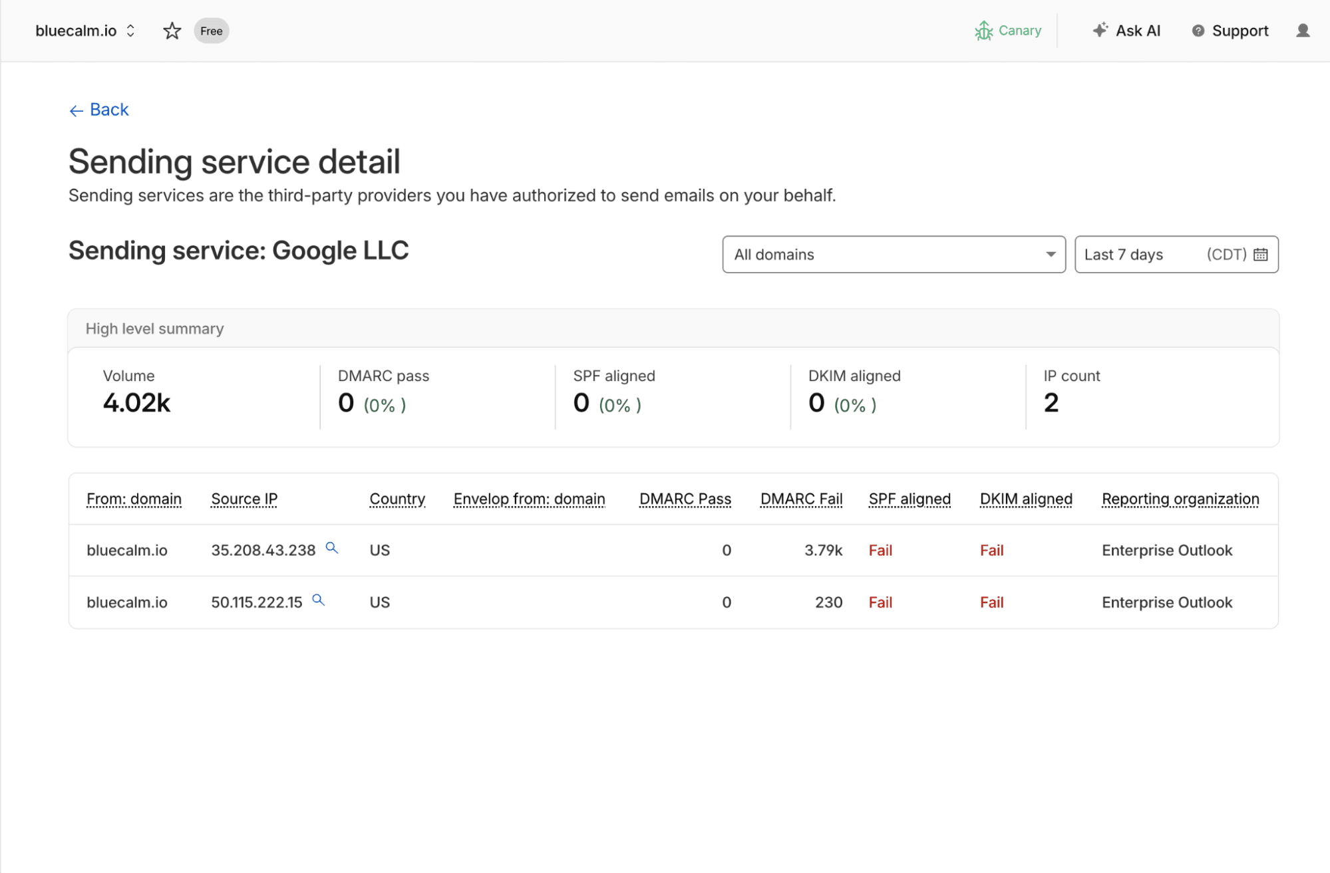Click Envelop from: domain column header
Screen dimensions: 1330x873
pos(529,499)
